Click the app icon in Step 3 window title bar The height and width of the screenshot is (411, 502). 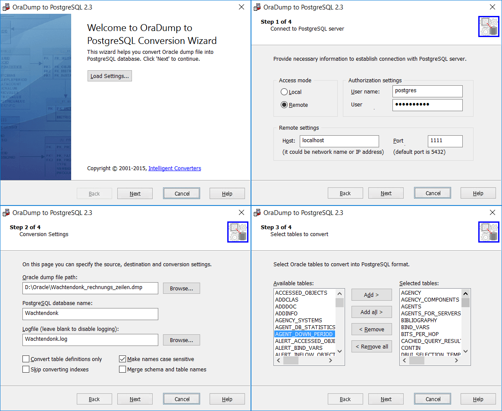257,212
